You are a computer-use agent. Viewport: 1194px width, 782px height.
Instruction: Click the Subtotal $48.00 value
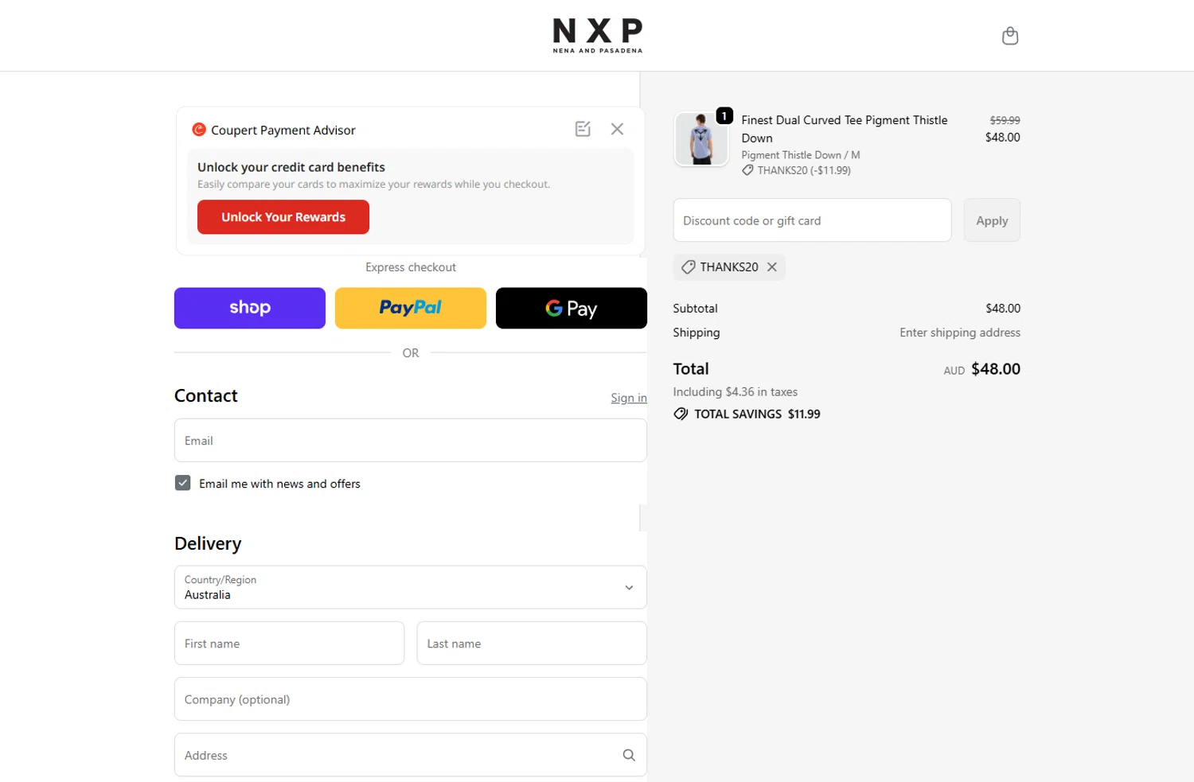(x=1003, y=308)
